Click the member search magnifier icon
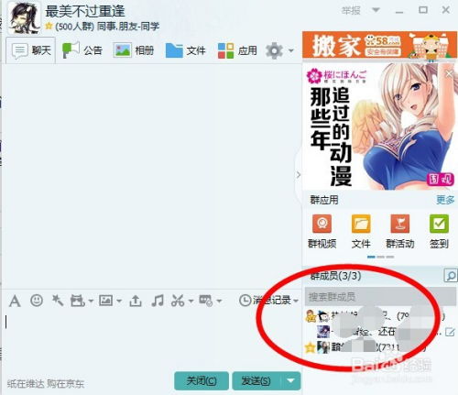Screen dimensions: 458x395 click(x=451, y=276)
